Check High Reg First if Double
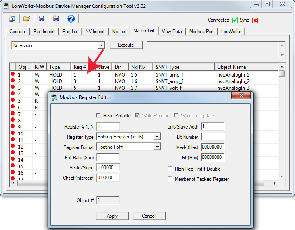The height and width of the screenshot is (230, 295). (x=170, y=169)
